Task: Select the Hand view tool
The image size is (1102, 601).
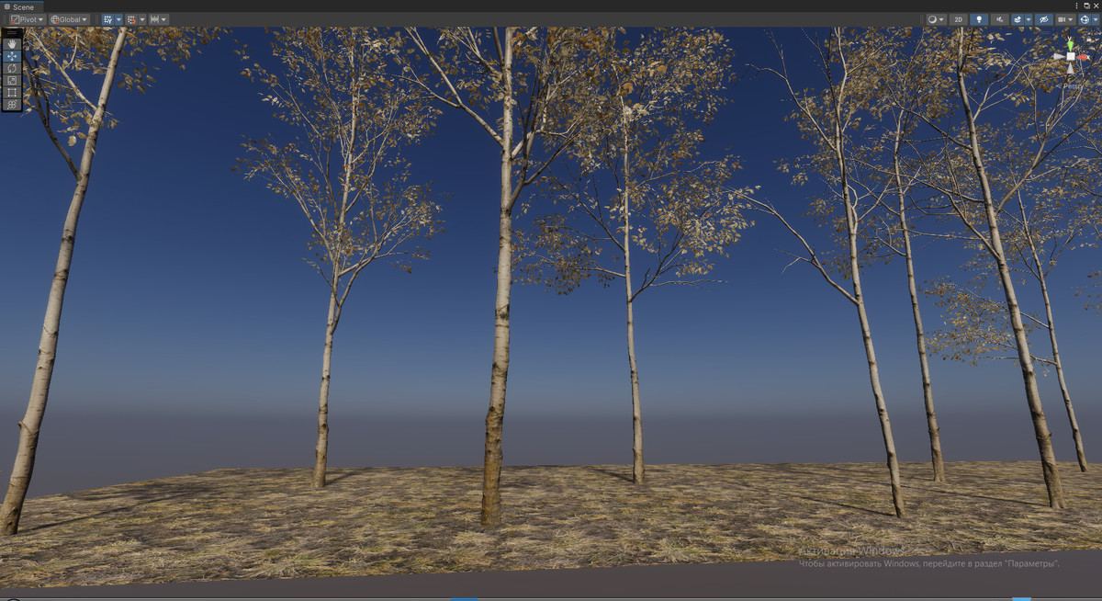Action: 11,44
